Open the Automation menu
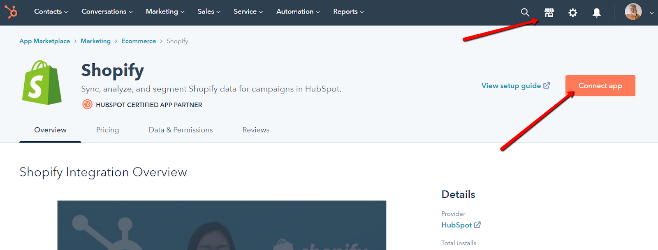 point(298,11)
